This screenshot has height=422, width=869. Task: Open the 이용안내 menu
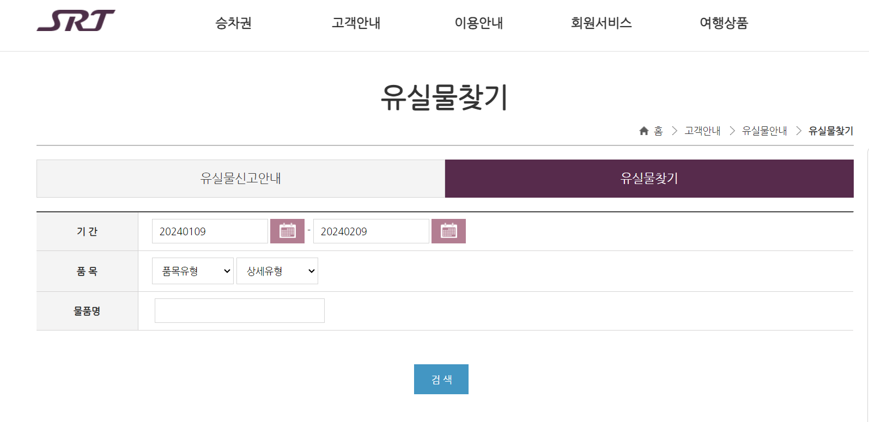[478, 23]
